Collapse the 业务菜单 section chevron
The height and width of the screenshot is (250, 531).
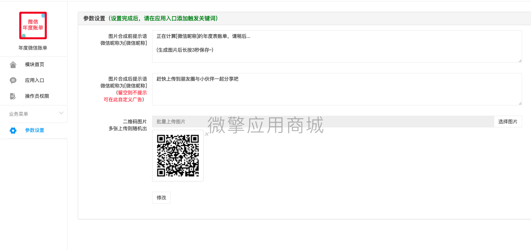pyautogui.click(x=61, y=113)
